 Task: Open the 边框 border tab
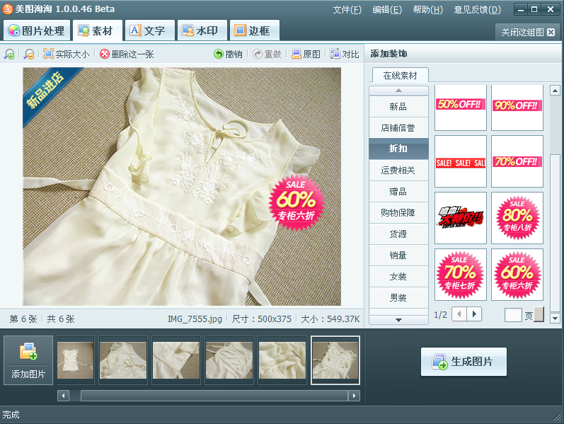pyautogui.click(x=255, y=30)
